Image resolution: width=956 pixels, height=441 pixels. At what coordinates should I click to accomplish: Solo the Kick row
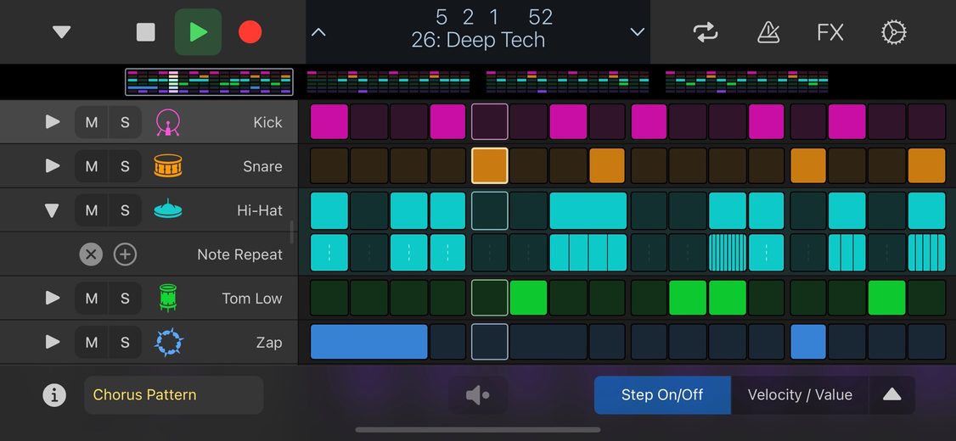[125, 122]
